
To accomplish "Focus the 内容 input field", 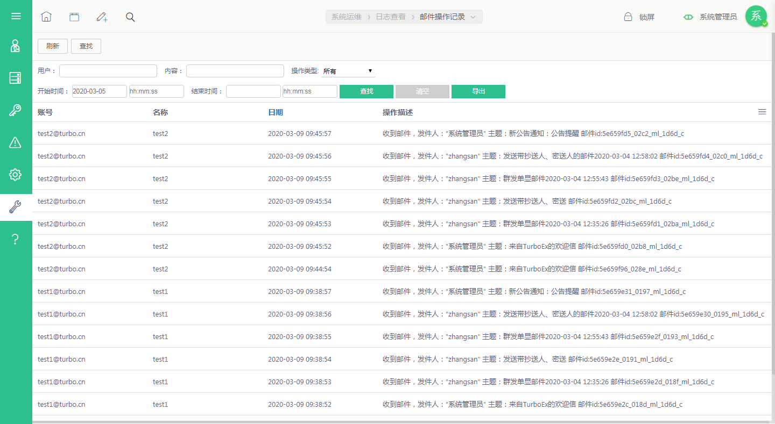I will [235, 71].
